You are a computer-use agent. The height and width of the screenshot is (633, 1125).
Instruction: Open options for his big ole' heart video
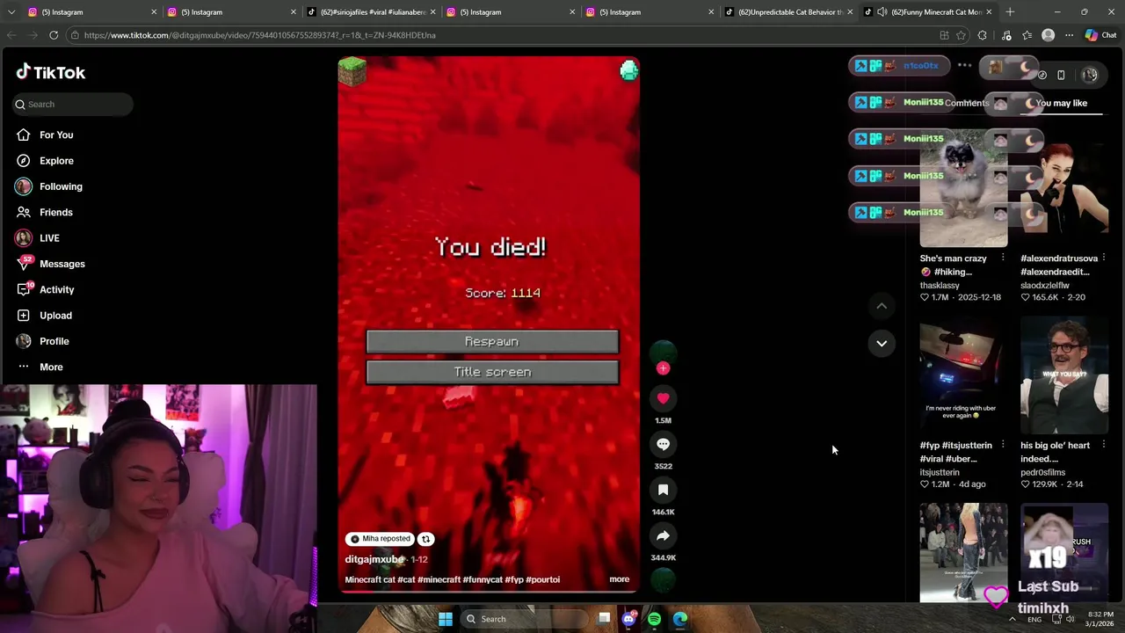[x=1104, y=445]
